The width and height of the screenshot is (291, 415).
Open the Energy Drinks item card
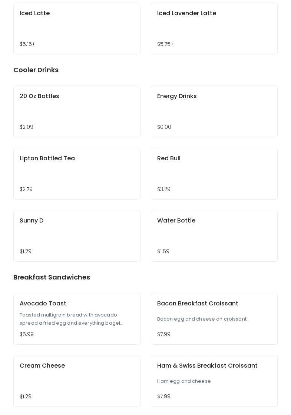point(214,111)
